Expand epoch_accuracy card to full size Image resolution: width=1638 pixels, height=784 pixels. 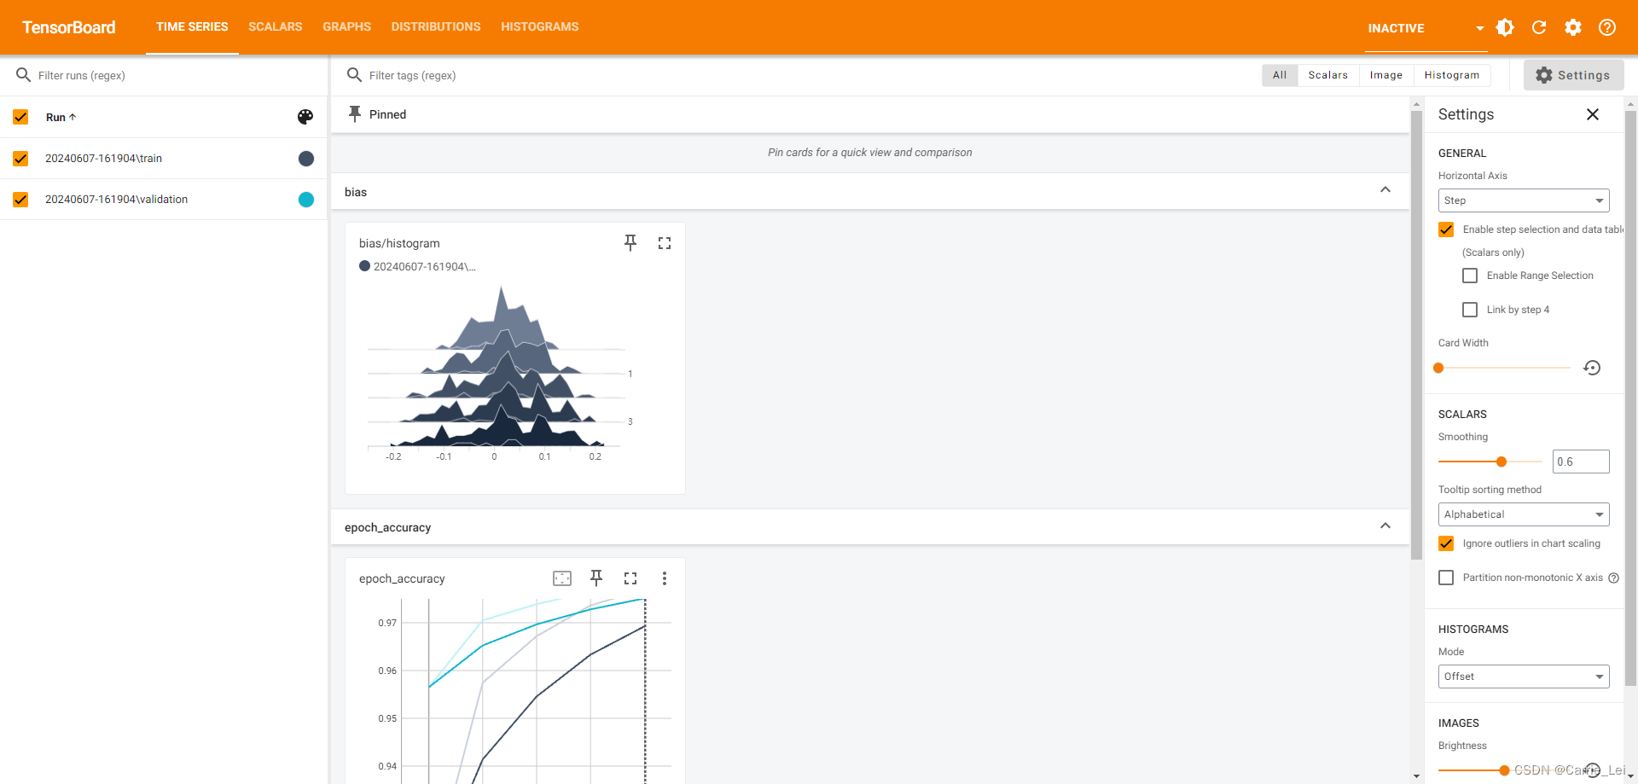coord(630,578)
